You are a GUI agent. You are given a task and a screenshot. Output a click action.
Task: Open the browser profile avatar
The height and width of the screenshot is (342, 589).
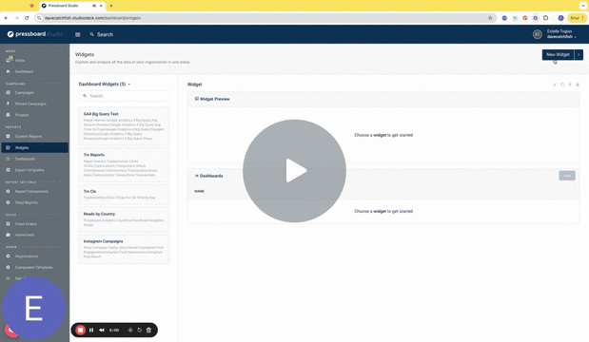(x=560, y=18)
